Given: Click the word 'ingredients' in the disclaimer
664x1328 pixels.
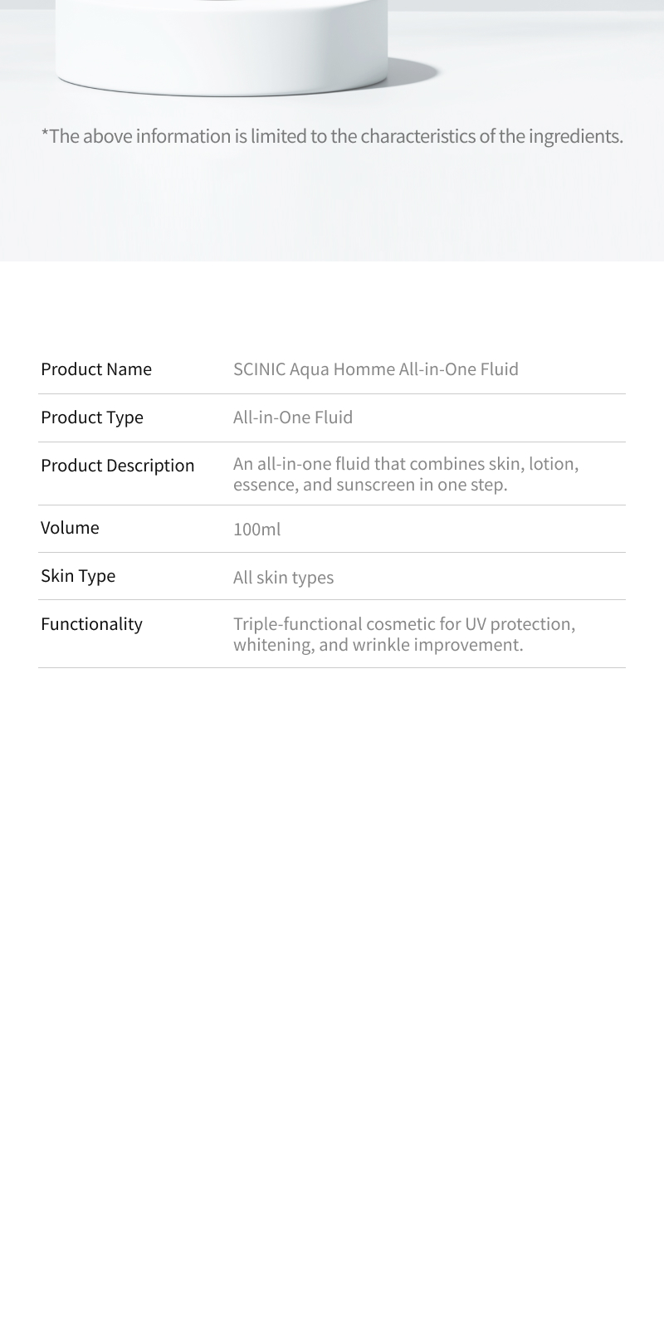Looking at the screenshot, I should pyautogui.click(x=578, y=136).
